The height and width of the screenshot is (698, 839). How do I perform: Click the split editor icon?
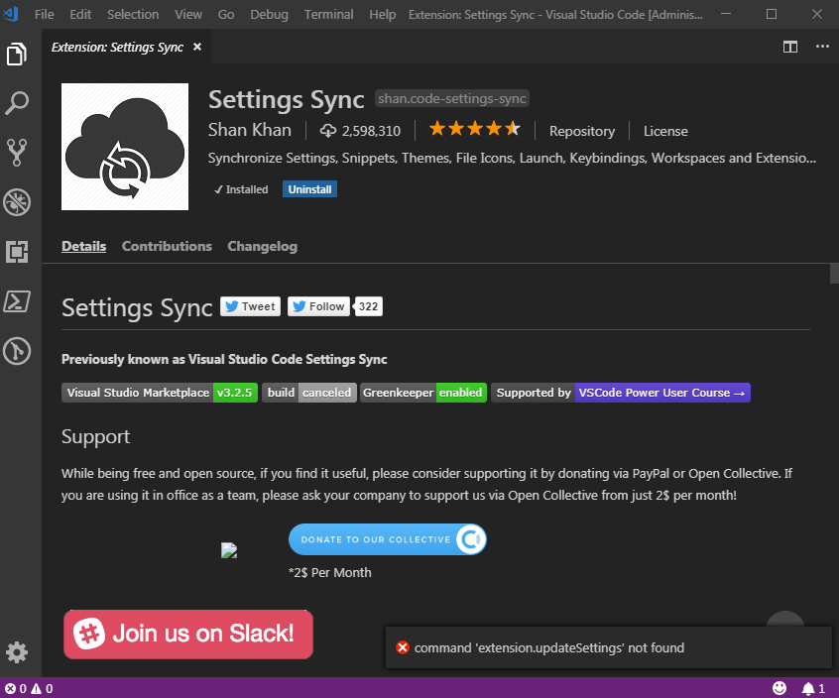(789, 47)
